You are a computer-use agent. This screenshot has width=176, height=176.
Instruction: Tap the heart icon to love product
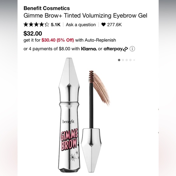[x=103, y=25]
